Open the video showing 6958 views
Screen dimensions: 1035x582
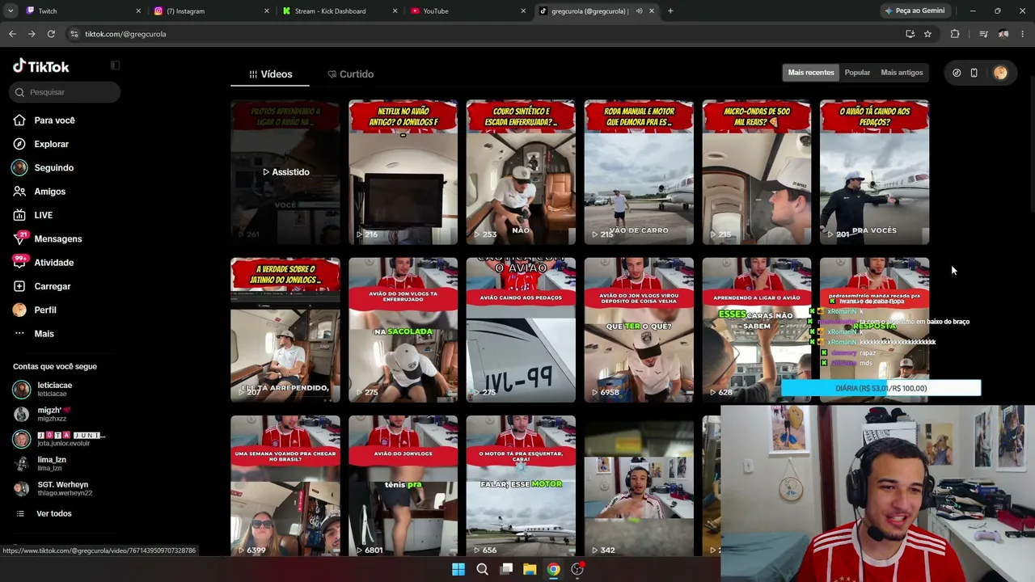pos(639,330)
